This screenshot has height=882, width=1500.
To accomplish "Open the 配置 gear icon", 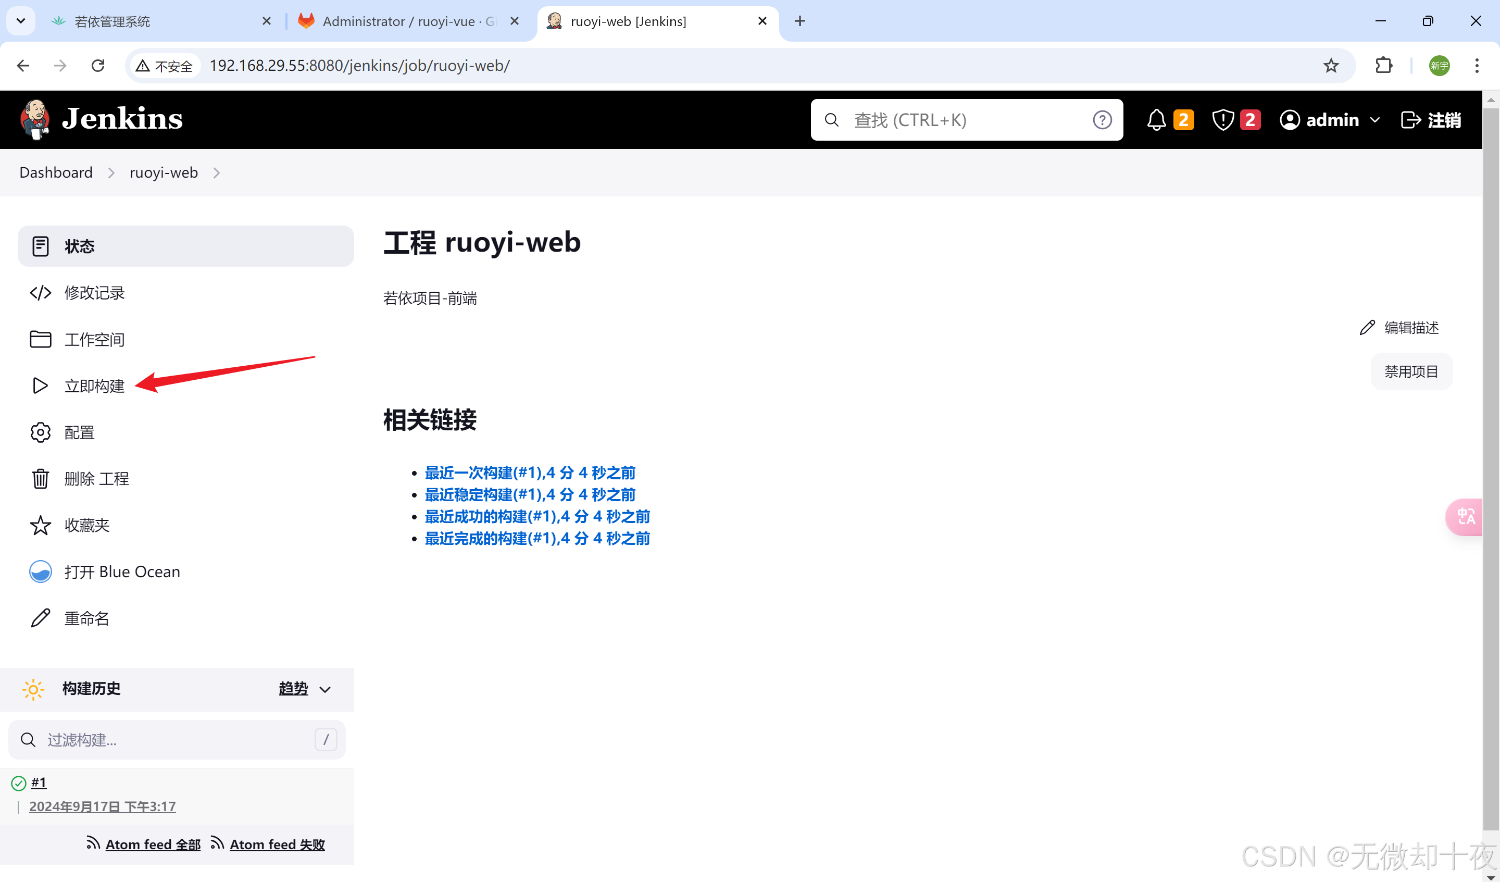I will [x=40, y=432].
